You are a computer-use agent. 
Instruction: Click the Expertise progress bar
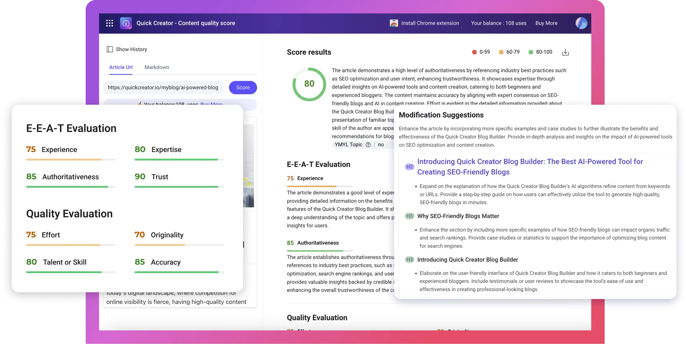point(179,160)
